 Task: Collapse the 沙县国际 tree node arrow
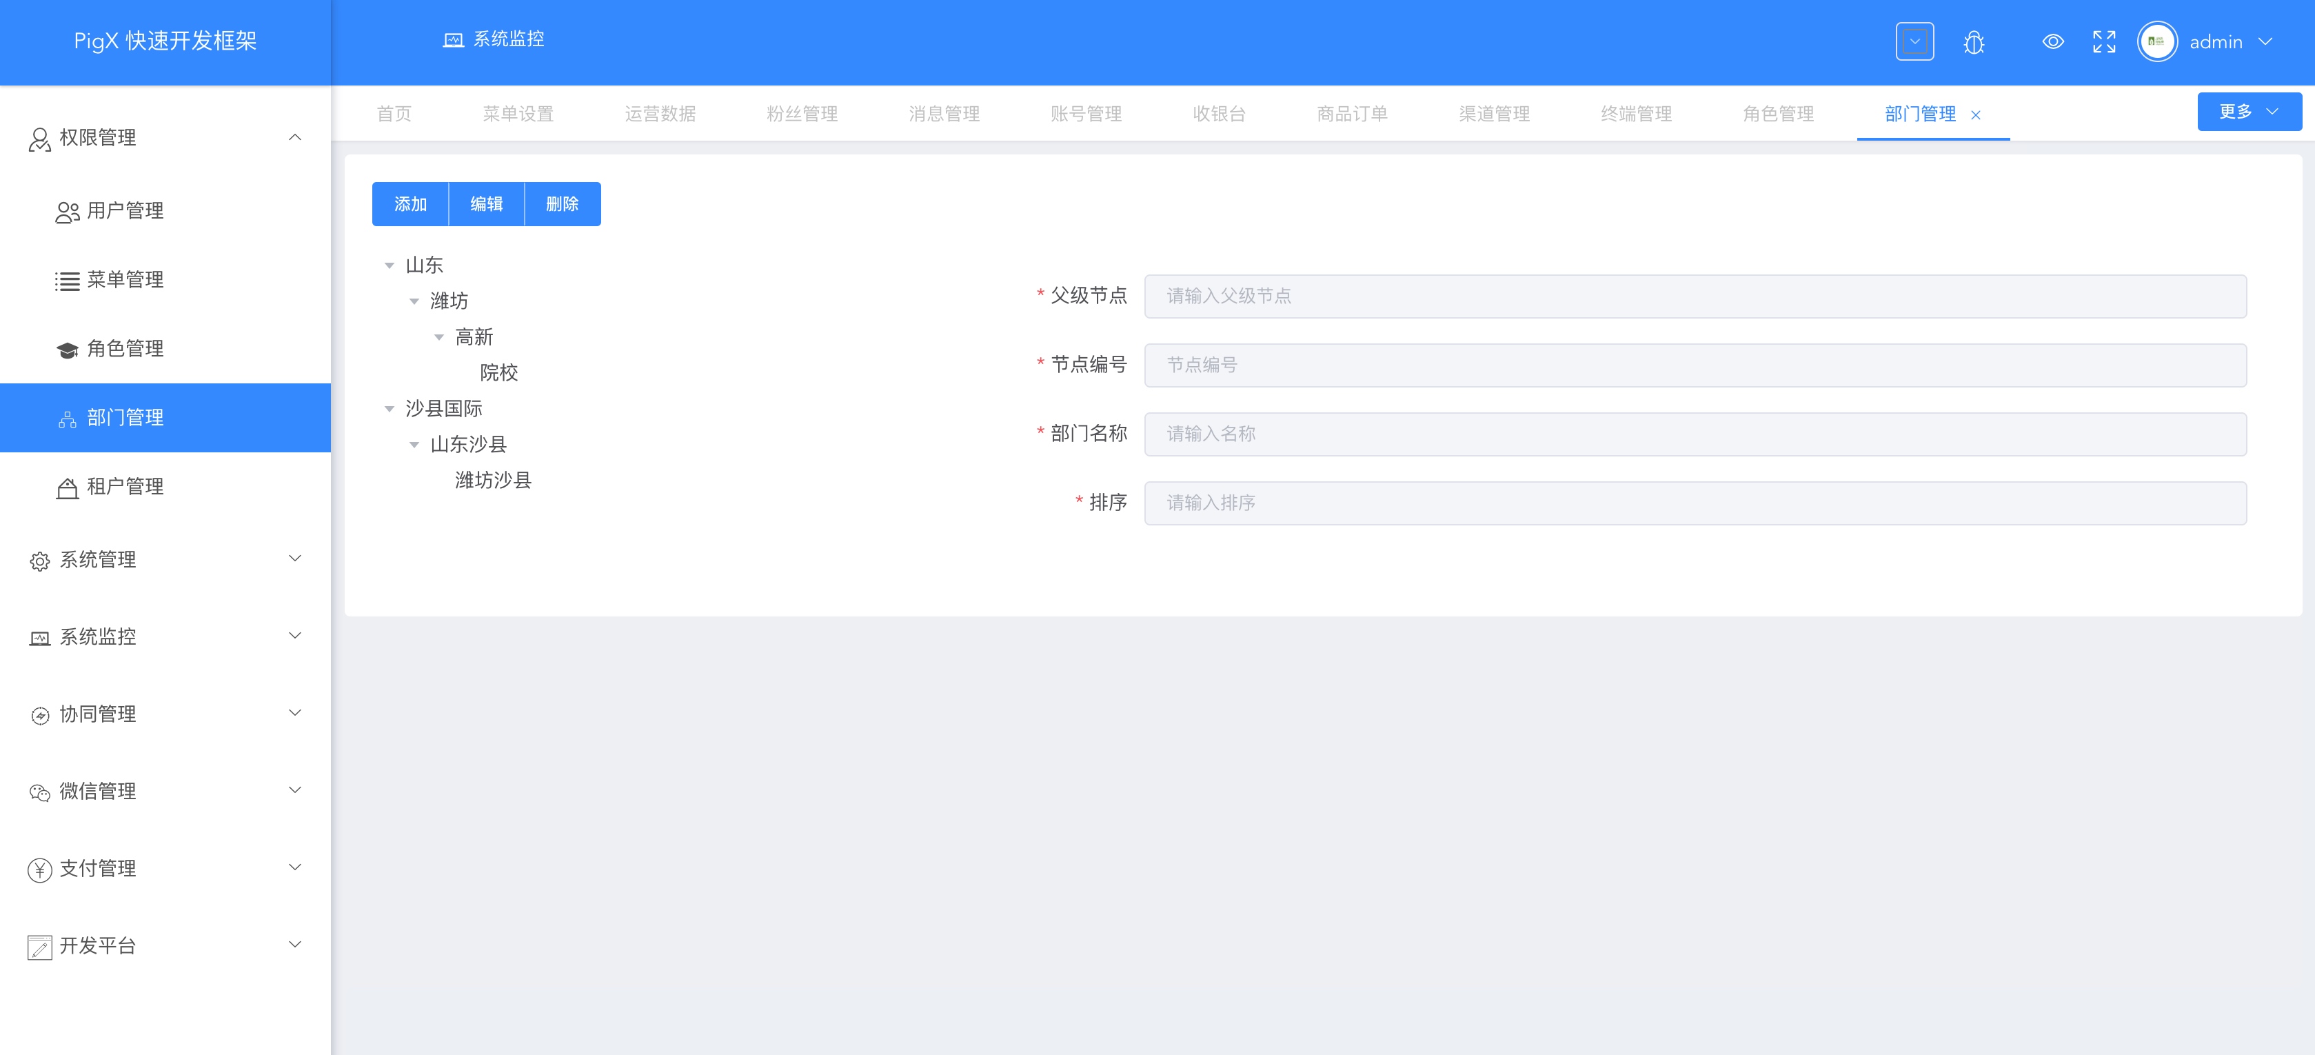pos(389,410)
